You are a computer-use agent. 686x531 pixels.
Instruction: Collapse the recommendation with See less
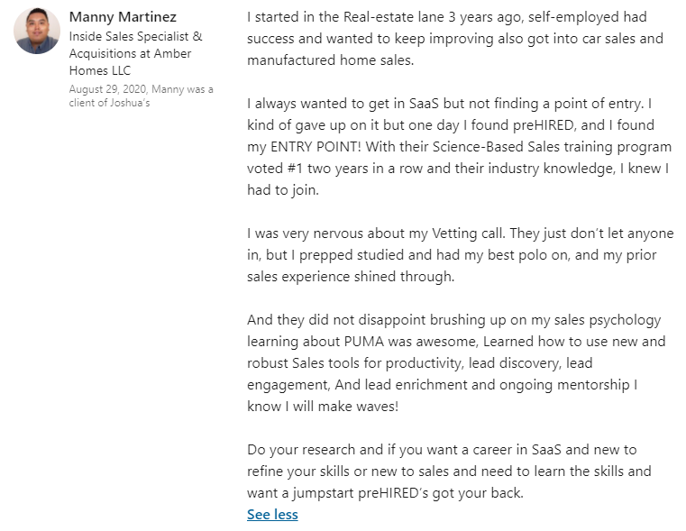click(272, 515)
